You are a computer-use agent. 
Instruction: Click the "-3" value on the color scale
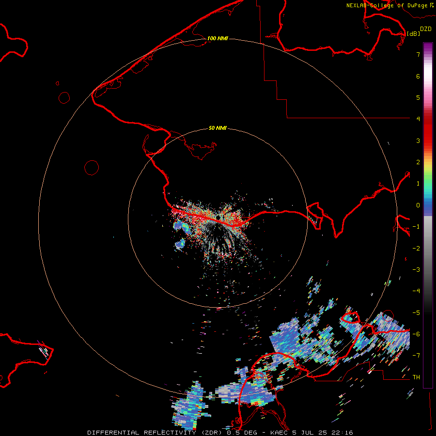point(416,270)
